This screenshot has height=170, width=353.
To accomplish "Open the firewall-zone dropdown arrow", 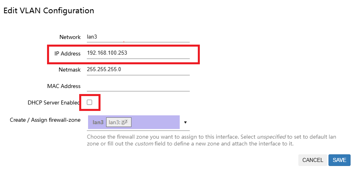I will (185, 122).
